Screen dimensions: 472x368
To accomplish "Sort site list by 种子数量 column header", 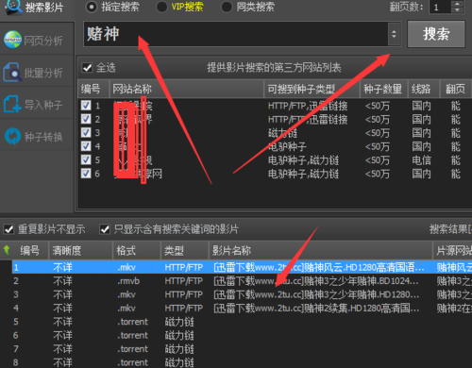I will [383, 89].
